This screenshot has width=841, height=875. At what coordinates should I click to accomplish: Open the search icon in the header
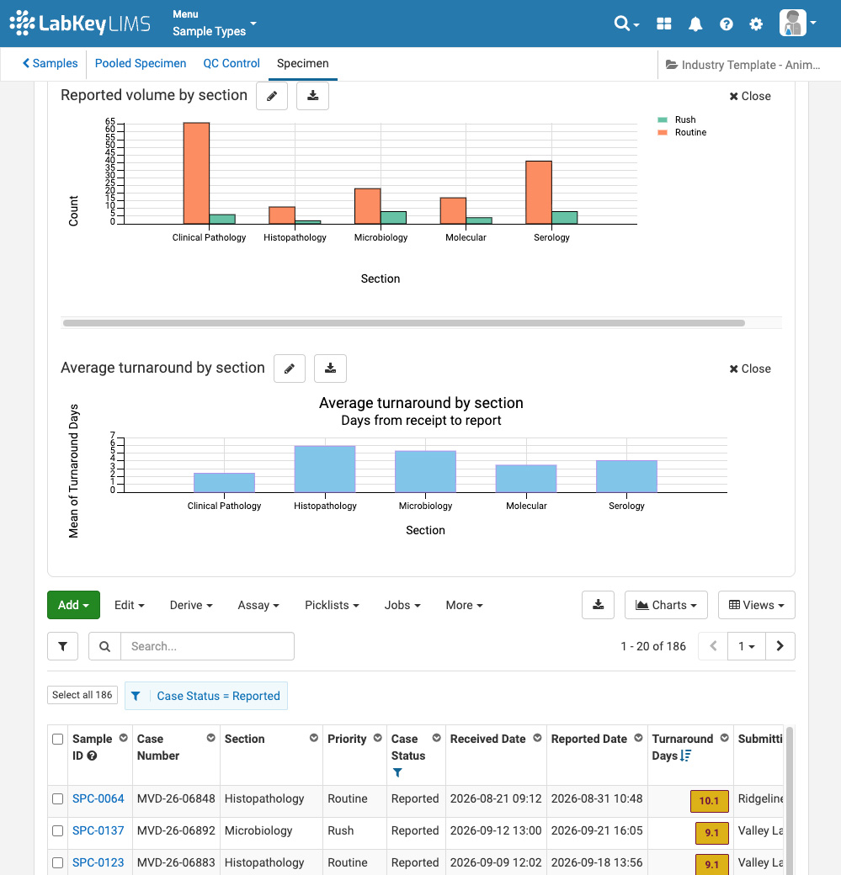[626, 24]
